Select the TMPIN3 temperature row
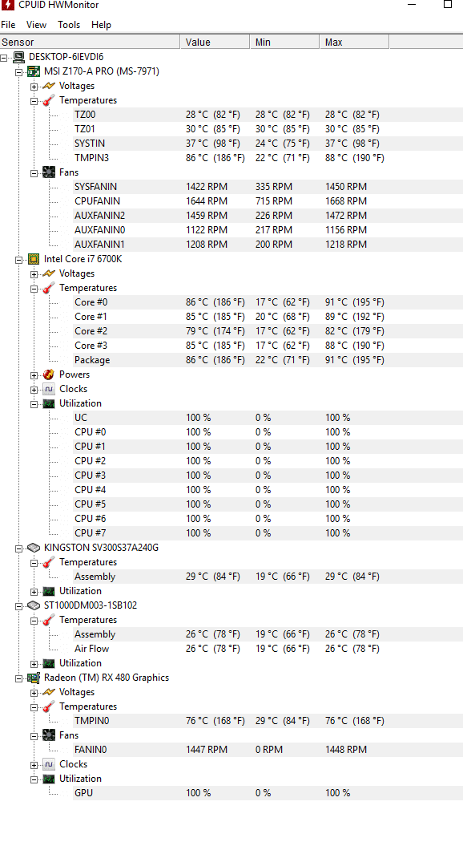 (268, 158)
